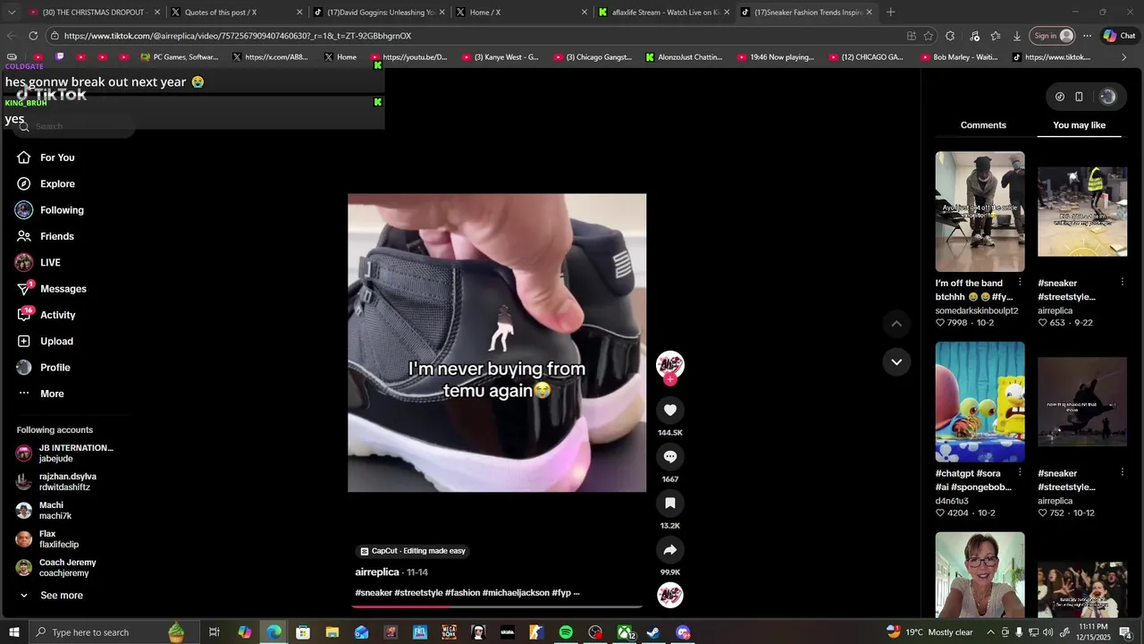Open Messages inbox

click(x=63, y=289)
